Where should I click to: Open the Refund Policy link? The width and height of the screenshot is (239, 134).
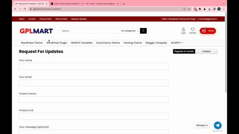[x=61, y=19]
